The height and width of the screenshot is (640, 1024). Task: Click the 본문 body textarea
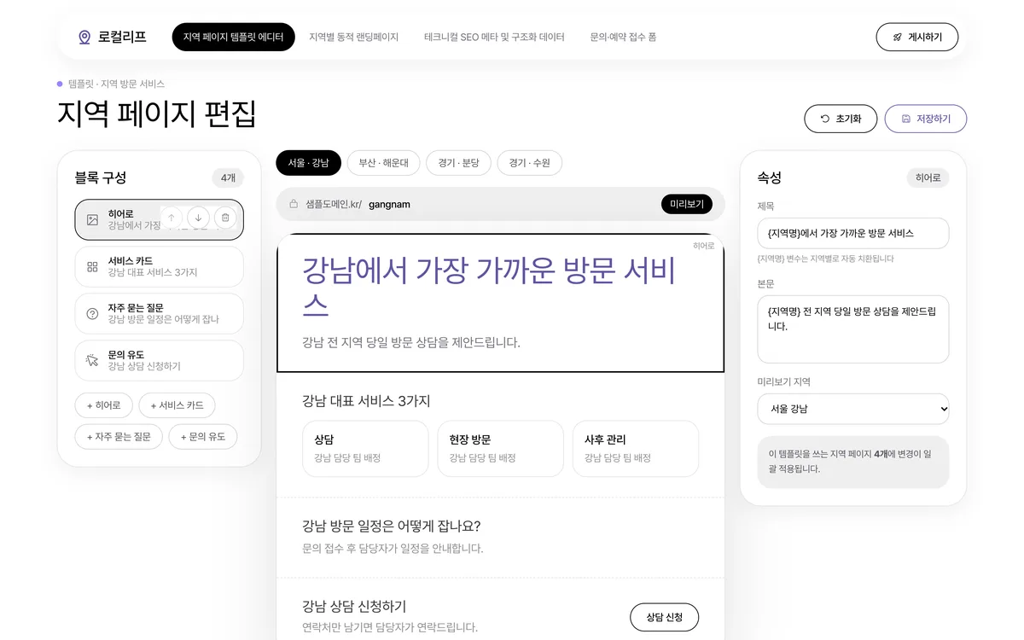[x=853, y=329]
